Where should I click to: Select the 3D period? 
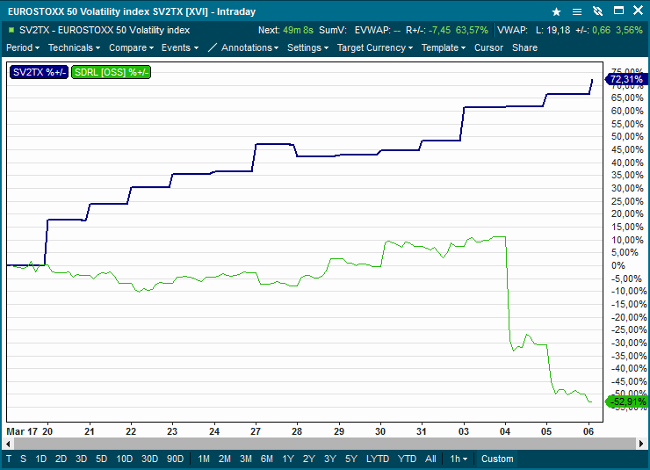pyautogui.click(x=81, y=459)
